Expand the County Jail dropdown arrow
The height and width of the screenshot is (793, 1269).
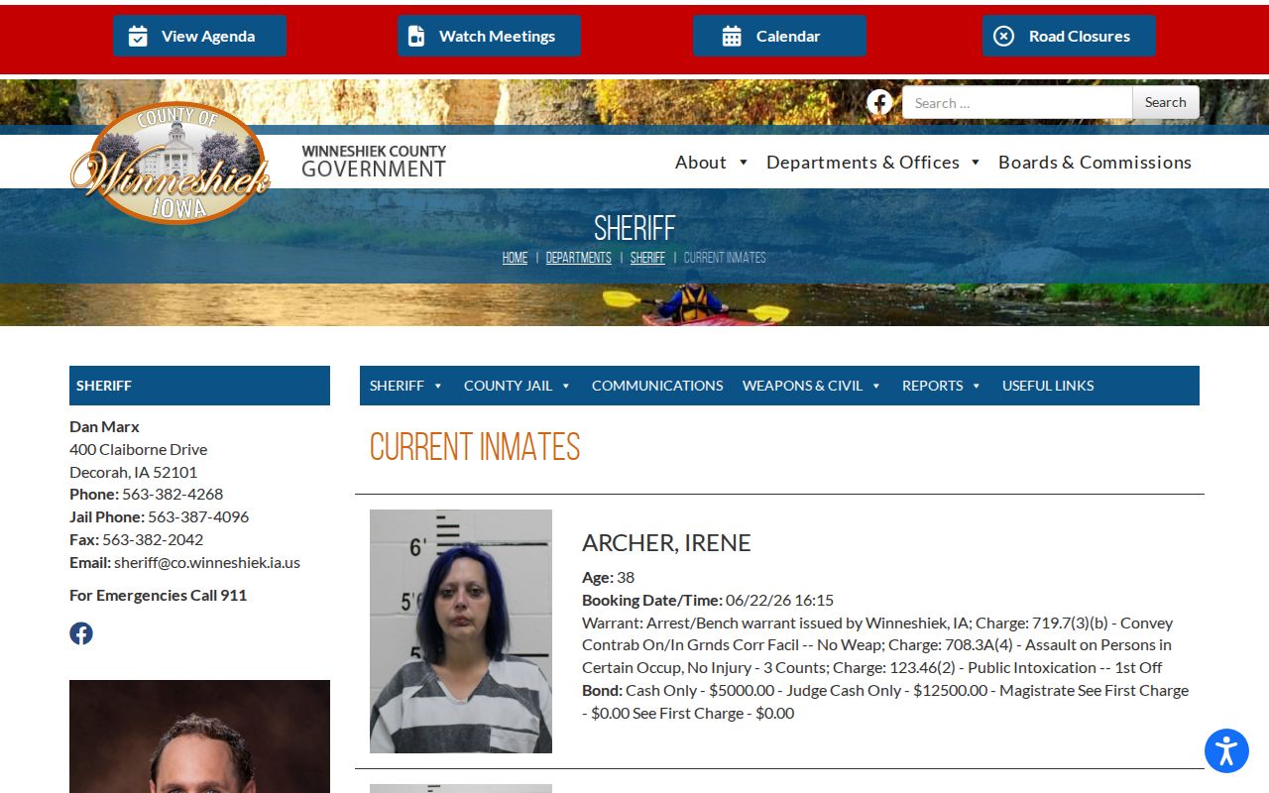click(566, 387)
